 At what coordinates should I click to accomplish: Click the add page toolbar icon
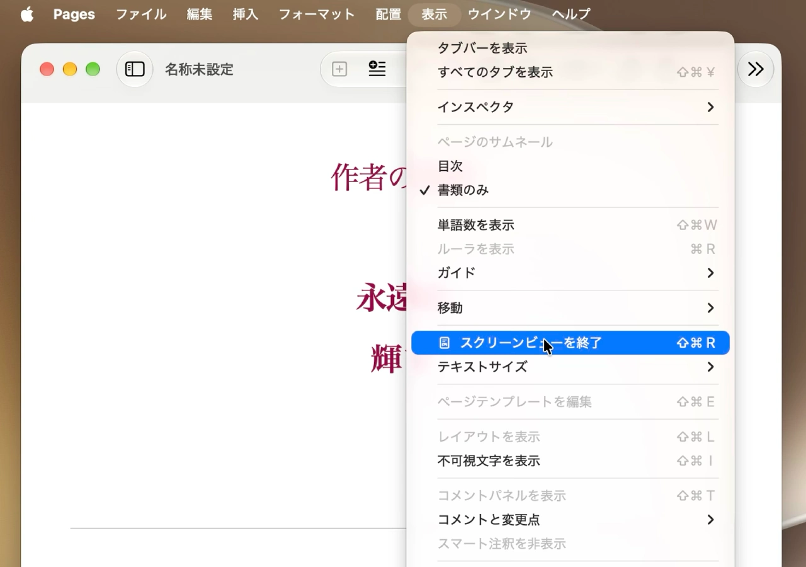[339, 69]
